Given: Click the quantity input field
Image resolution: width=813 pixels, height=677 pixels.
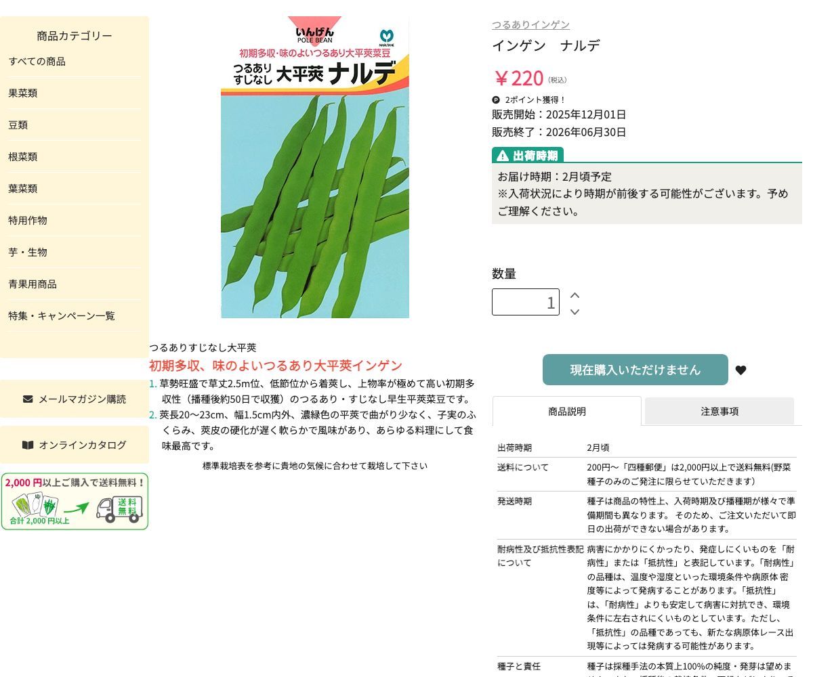Looking at the screenshot, I should [526, 302].
